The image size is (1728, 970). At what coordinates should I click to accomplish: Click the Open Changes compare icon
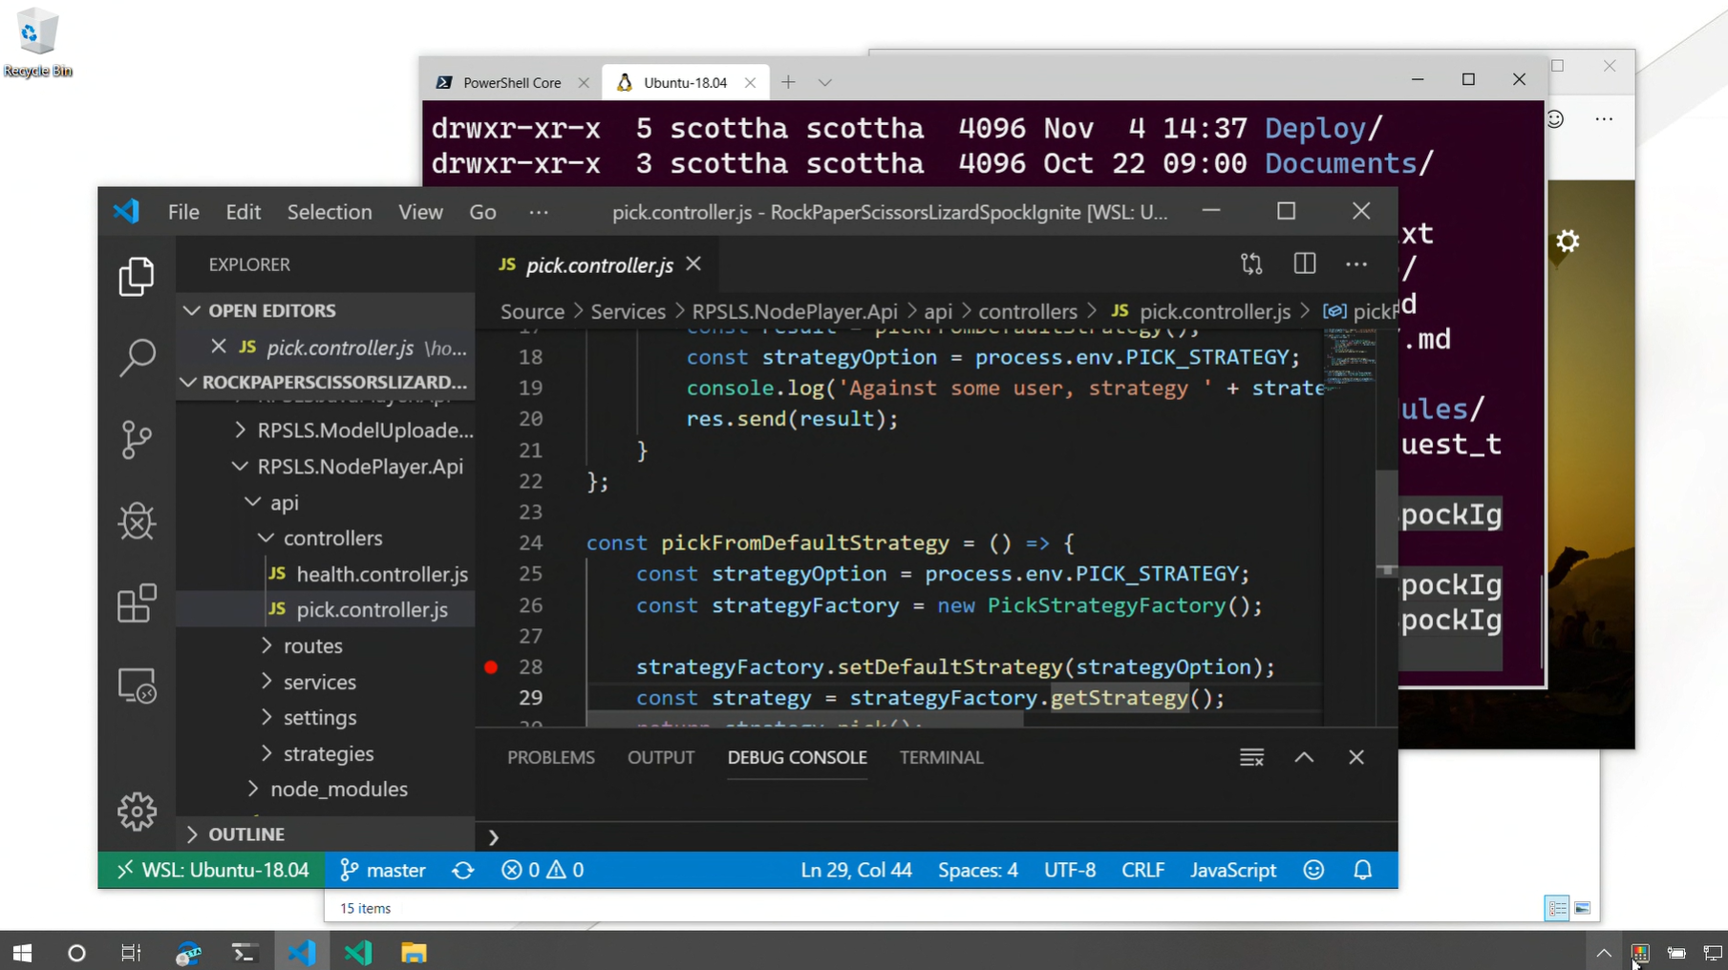(1251, 264)
